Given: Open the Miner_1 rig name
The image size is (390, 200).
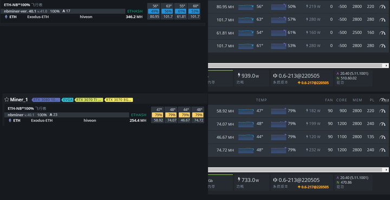Looking at the screenshot, I should tap(19, 100).
